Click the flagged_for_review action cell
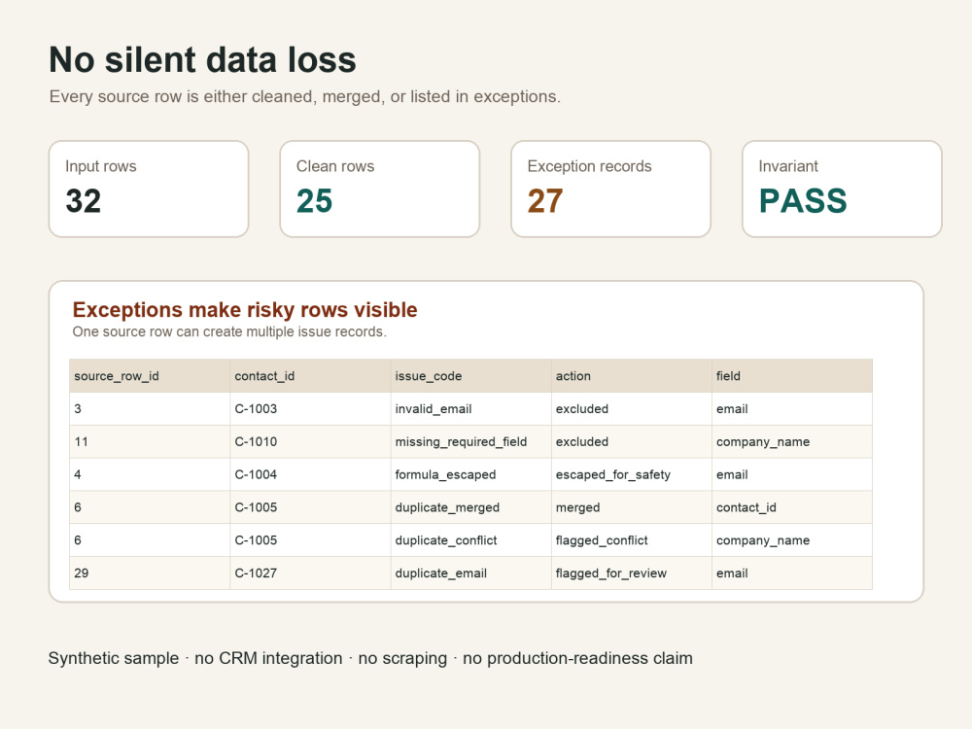The image size is (972, 729). click(x=631, y=573)
